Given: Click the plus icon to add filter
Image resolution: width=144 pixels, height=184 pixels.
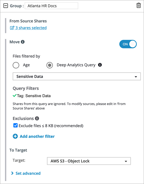Looking at the screenshot, I should pos(15,136).
